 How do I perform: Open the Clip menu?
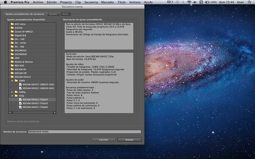coord(78,2)
